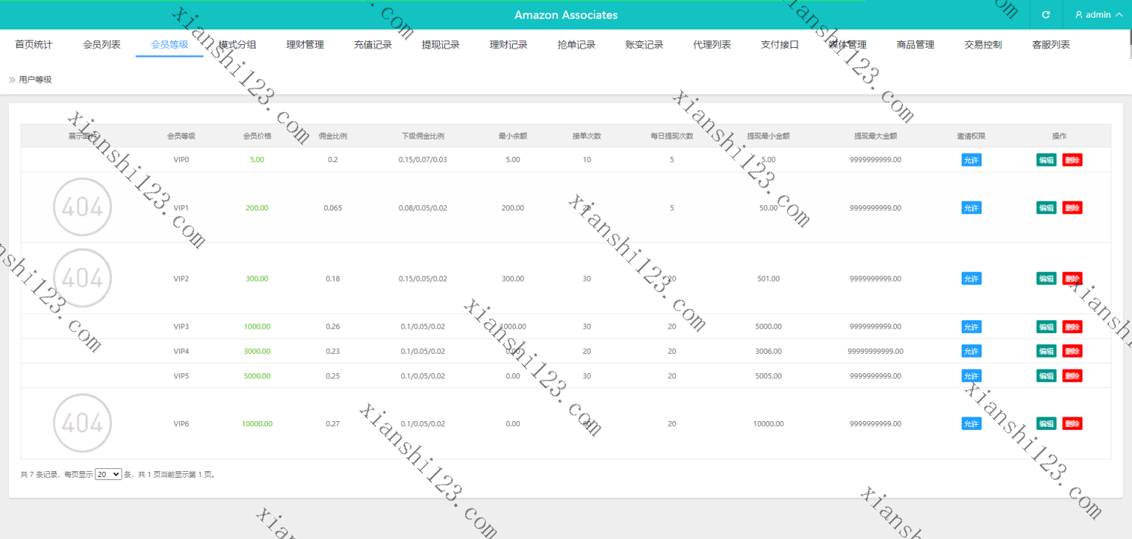Toggle the 允许 invite permission for VIP0
The width and height of the screenshot is (1132, 539).
[971, 160]
